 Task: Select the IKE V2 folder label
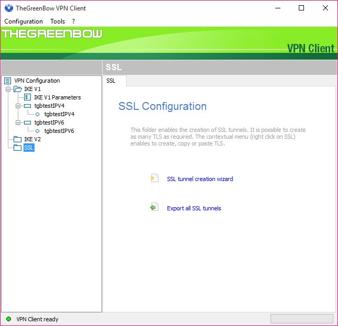click(32, 139)
